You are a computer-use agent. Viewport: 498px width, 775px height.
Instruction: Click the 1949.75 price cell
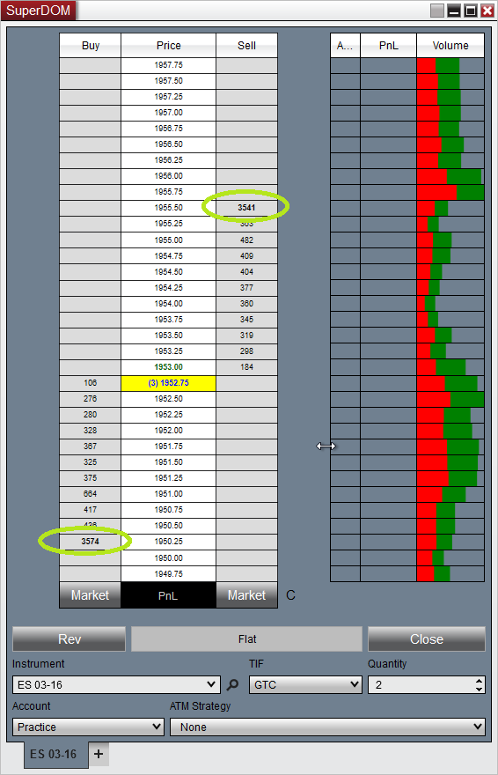pyautogui.click(x=168, y=574)
